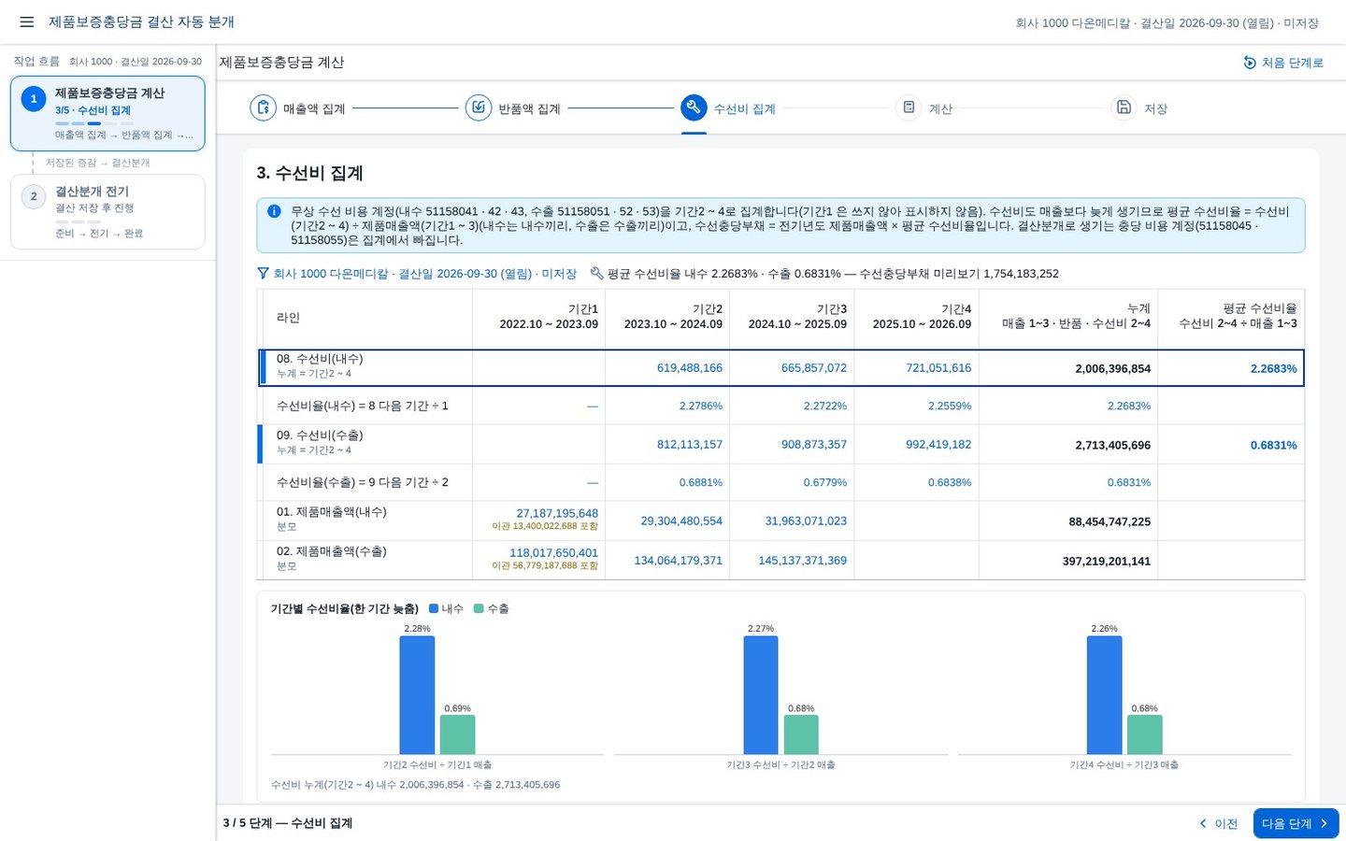The height and width of the screenshot is (841, 1346).
Task: Click the 반품액 집계 step icon
Action: point(479,108)
